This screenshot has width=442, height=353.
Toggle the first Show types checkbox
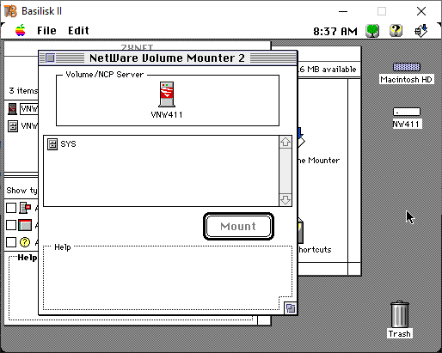(x=11, y=208)
